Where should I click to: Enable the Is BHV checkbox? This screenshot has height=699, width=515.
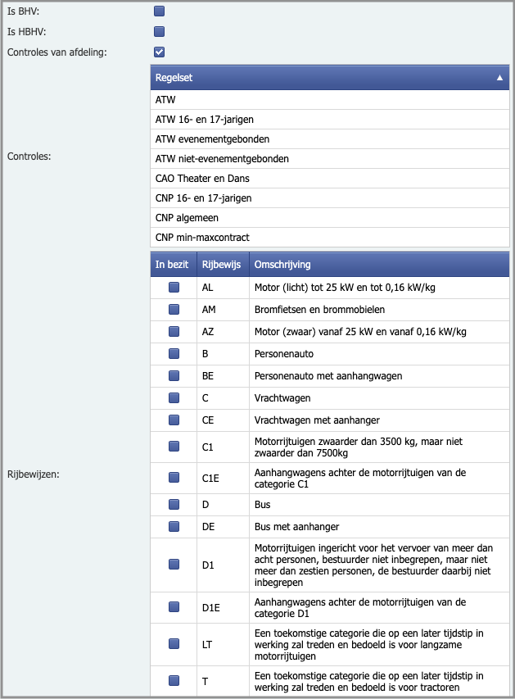tap(160, 11)
